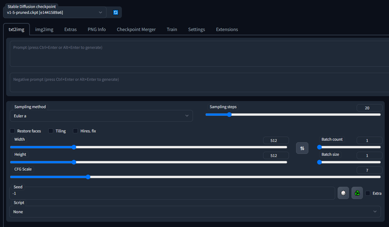The height and width of the screenshot is (227, 389).
Task: Swap width and height arrows icon
Action: pos(302,148)
